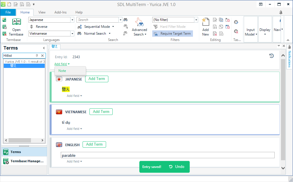Click the save entry icon in quick access toolbar
The height and width of the screenshot is (182, 293).
(x=22, y=4)
